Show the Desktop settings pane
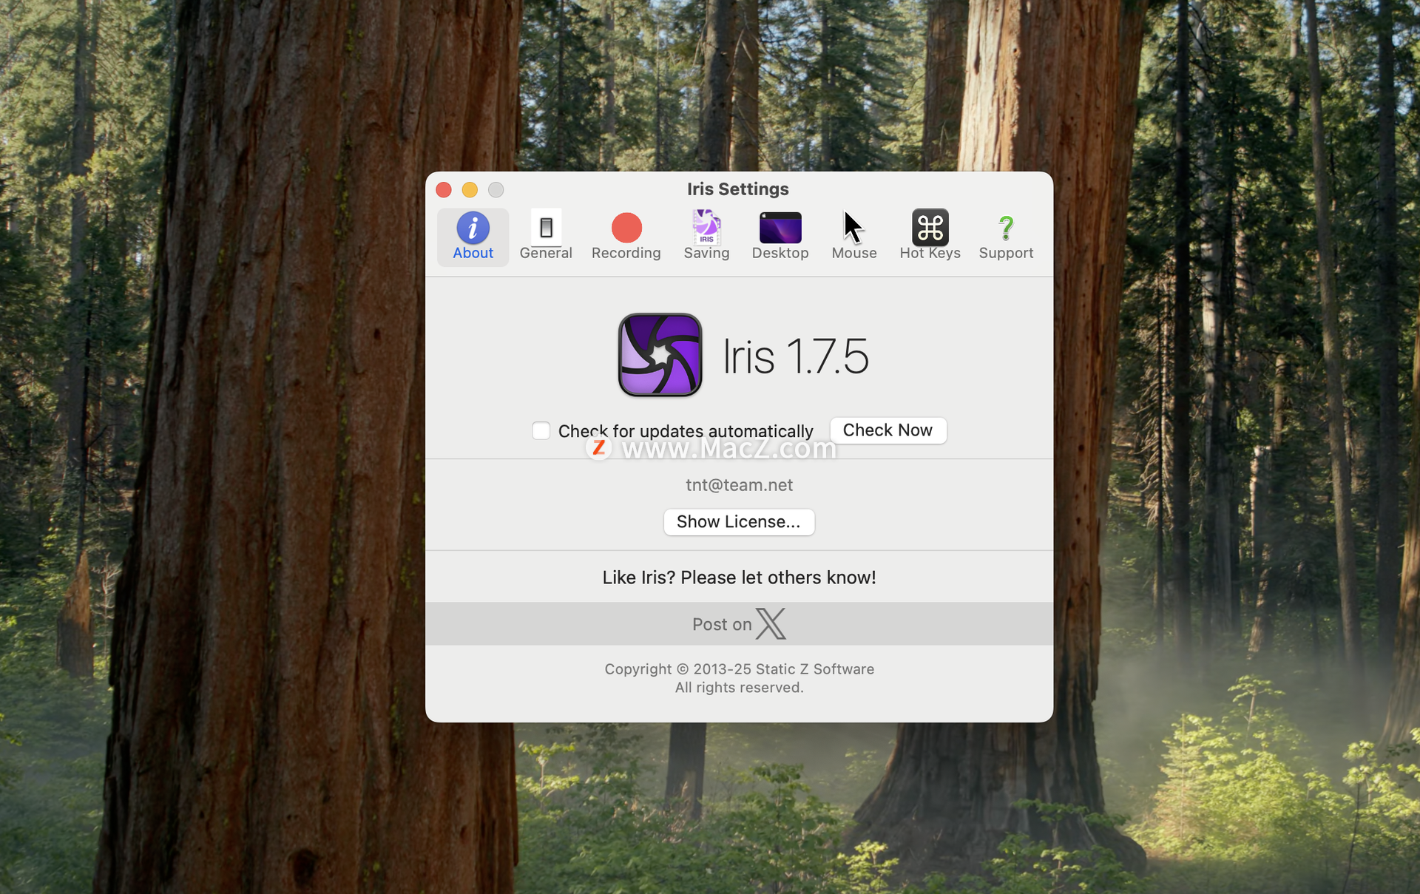The width and height of the screenshot is (1420, 894). click(780, 237)
